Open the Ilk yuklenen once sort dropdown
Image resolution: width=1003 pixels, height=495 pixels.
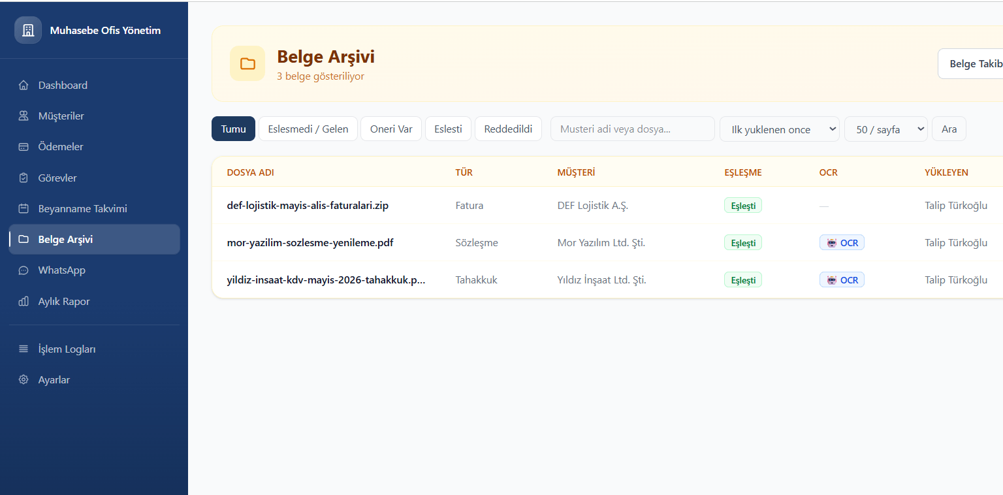click(x=780, y=129)
